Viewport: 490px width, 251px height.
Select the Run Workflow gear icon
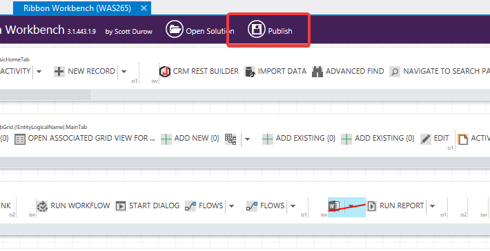pos(42,206)
